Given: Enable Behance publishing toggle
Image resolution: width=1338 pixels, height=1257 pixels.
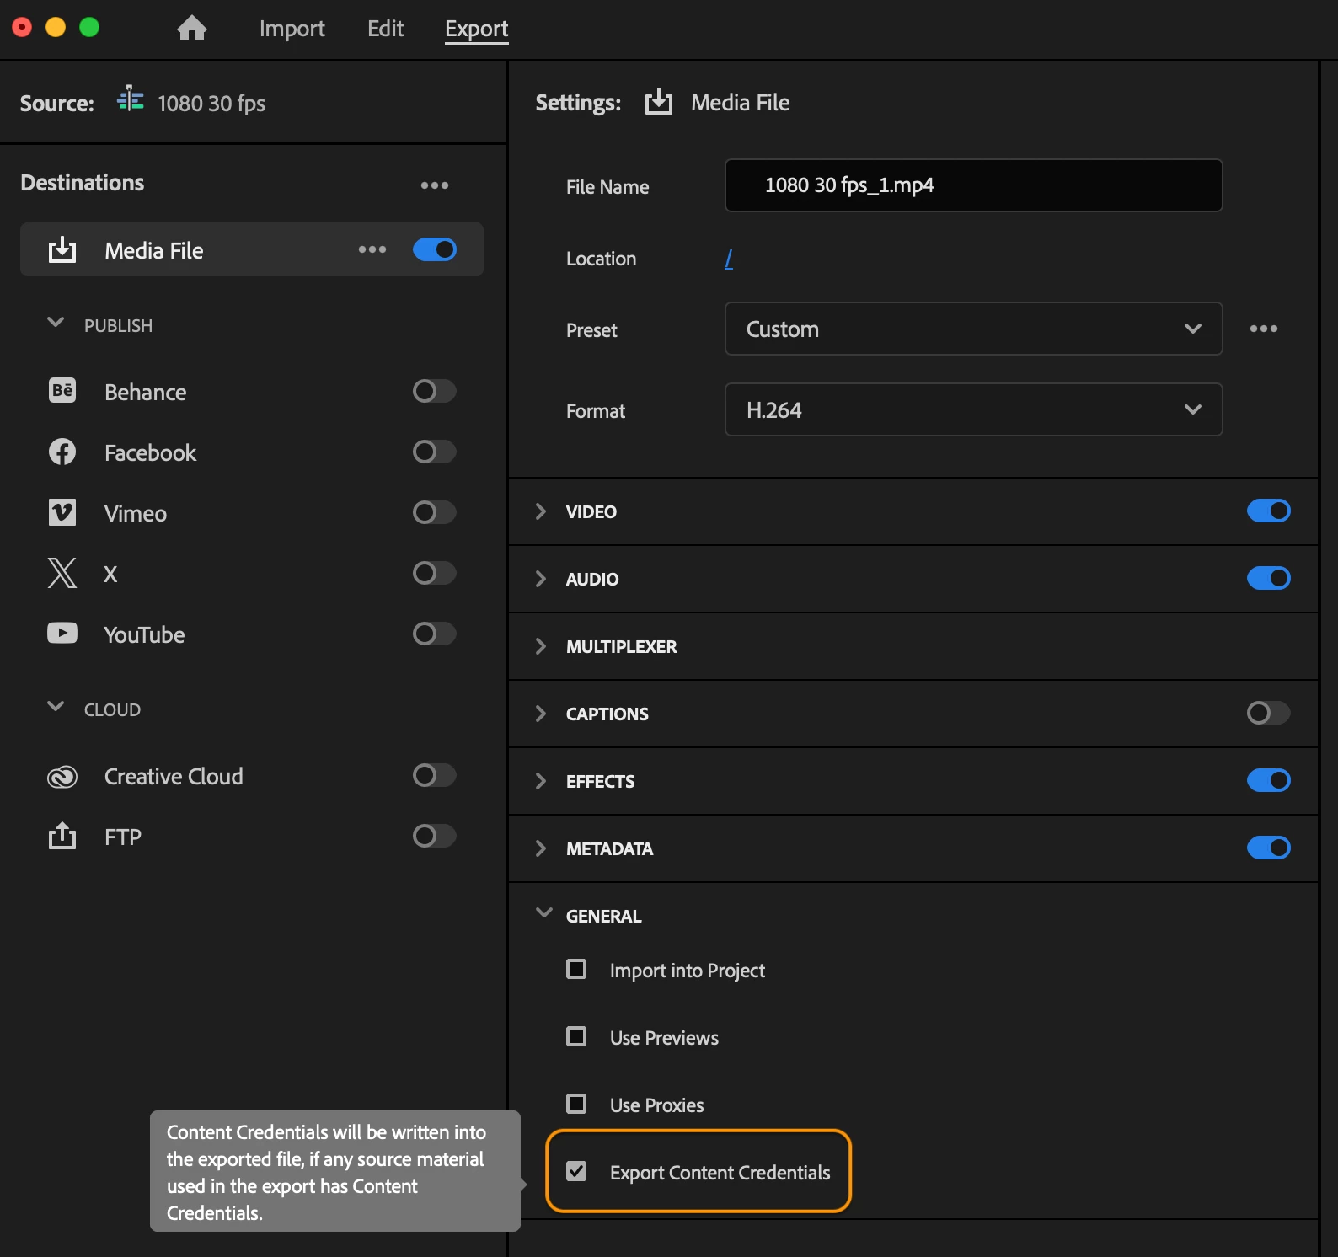Looking at the screenshot, I should pyautogui.click(x=435, y=391).
